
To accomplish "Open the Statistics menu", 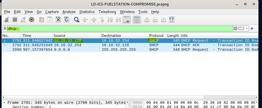I will [87, 12].
